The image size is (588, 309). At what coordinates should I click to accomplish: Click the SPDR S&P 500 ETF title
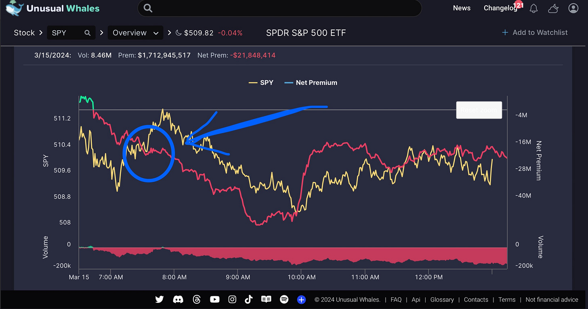pyautogui.click(x=306, y=33)
